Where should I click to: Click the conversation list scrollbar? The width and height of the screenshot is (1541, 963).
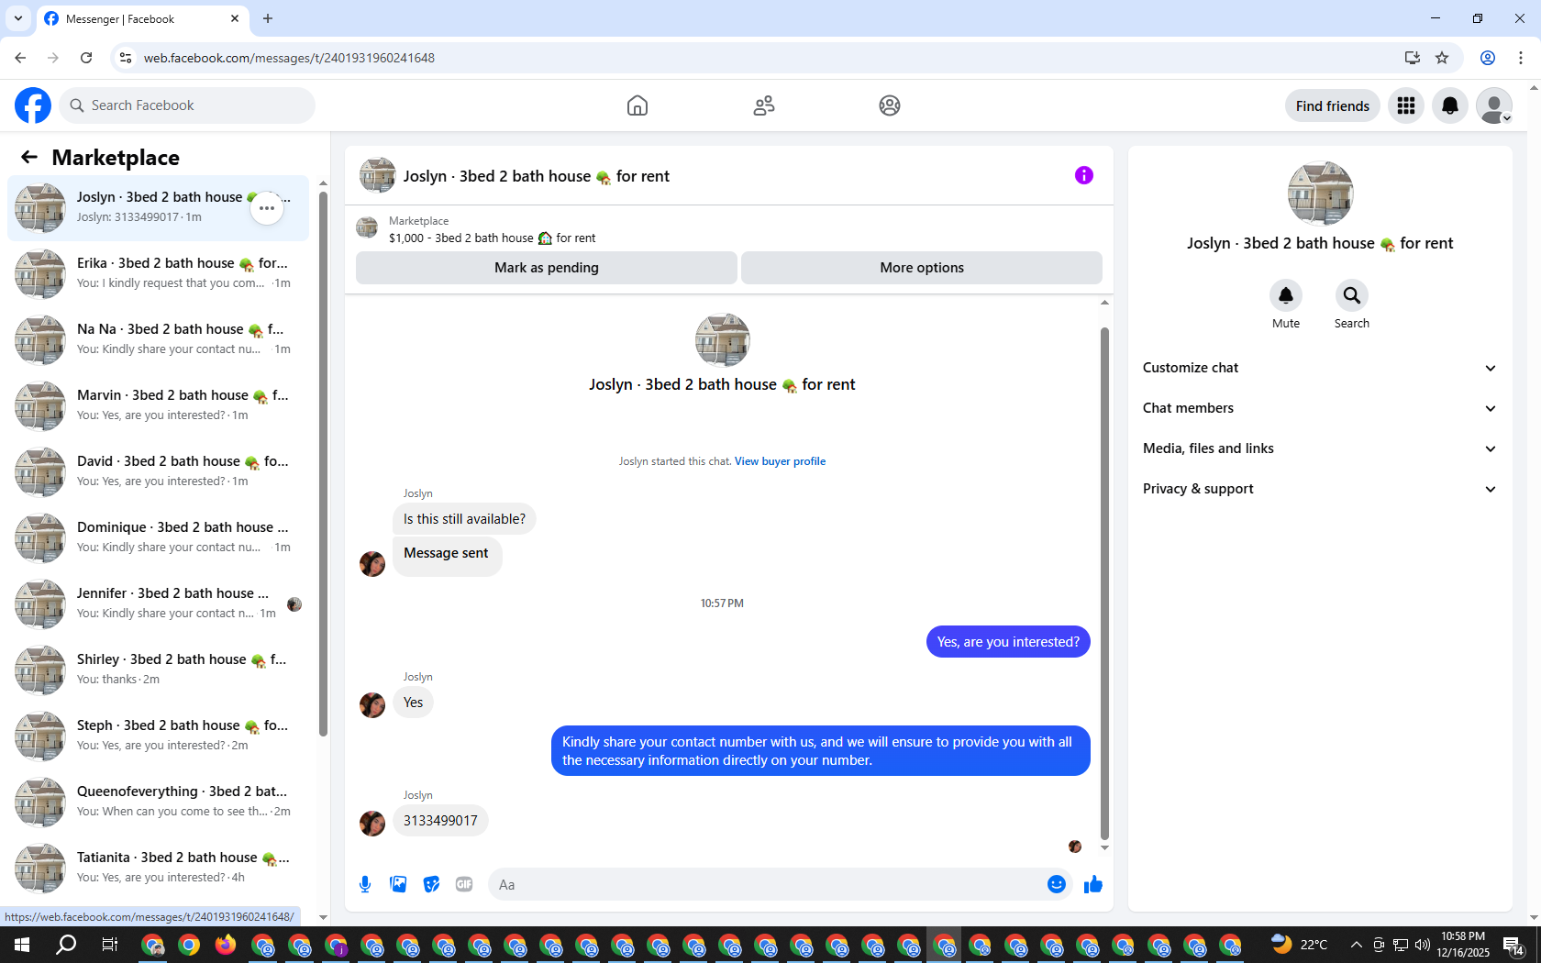(x=323, y=463)
